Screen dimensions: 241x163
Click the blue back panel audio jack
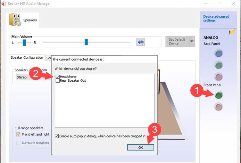pyautogui.click(x=219, y=53)
